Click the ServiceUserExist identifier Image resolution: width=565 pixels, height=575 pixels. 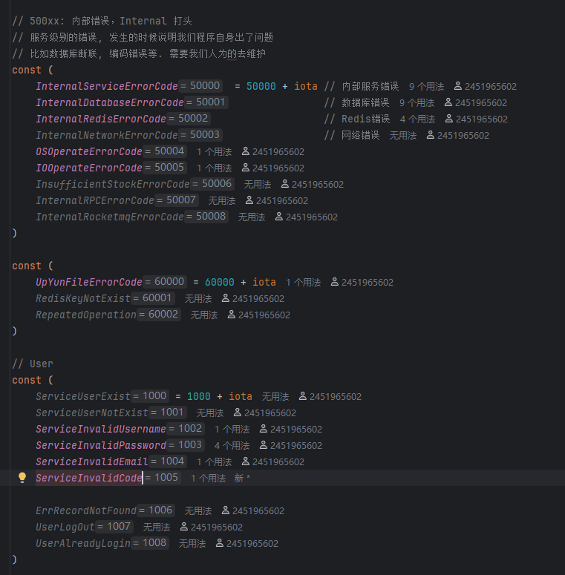(x=83, y=396)
